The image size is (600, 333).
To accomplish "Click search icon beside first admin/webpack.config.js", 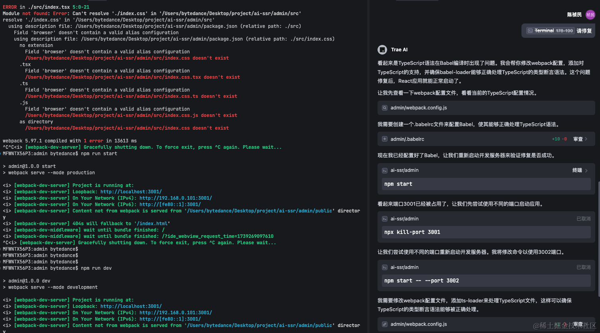I will click(x=384, y=108).
